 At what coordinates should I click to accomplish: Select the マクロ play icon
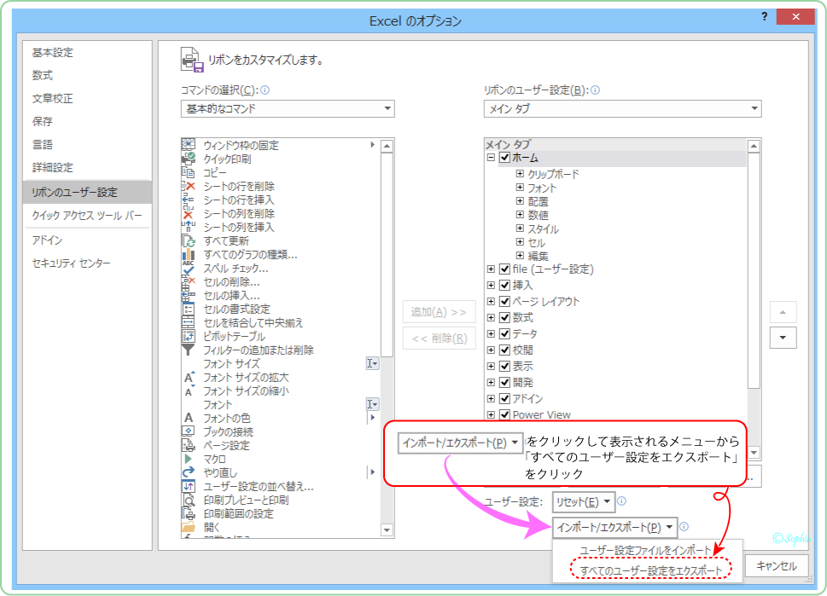[x=189, y=459]
